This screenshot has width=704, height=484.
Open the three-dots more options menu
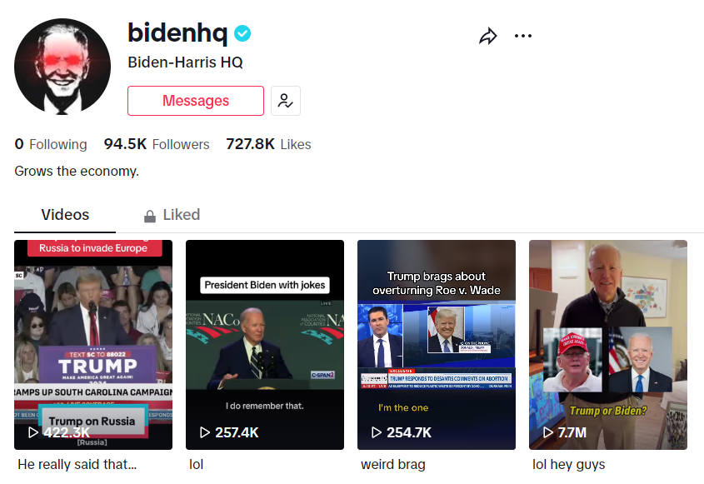pyautogui.click(x=523, y=36)
